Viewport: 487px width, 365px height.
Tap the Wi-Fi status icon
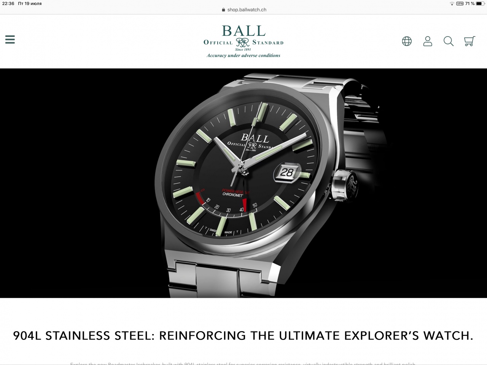tap(452, 3)
